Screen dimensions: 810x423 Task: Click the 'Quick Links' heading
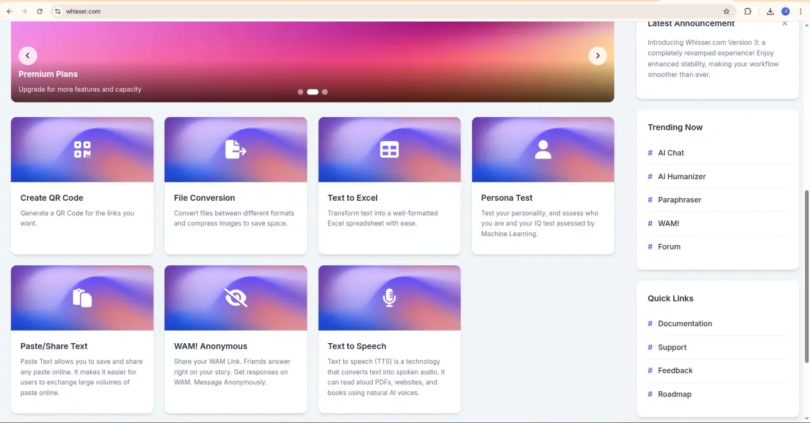click(670, 298)
